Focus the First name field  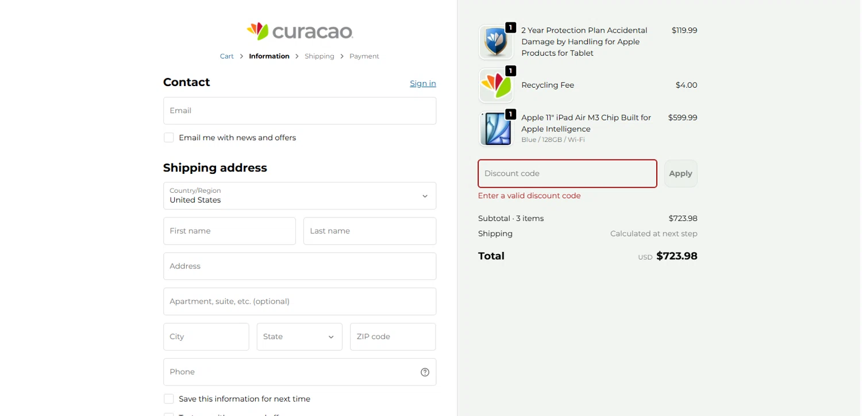point(229,231)
